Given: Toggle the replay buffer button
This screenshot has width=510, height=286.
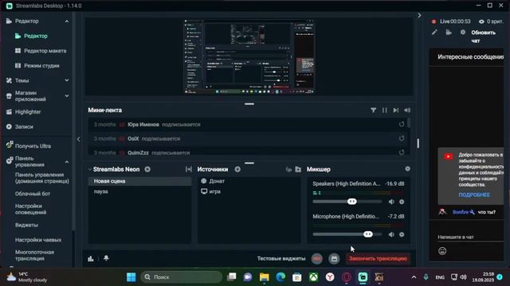Looking at the screenshot, I should 334,258.
